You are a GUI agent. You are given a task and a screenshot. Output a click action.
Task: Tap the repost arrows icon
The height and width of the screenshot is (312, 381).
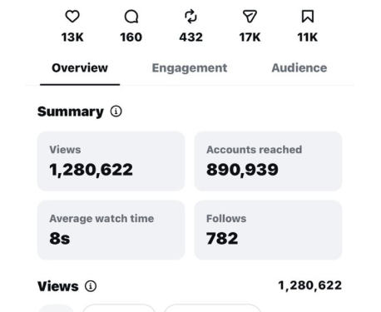[190, 17]
